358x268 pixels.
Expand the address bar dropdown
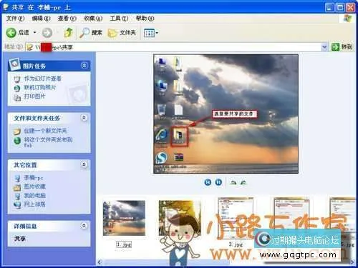click(324, 47)
